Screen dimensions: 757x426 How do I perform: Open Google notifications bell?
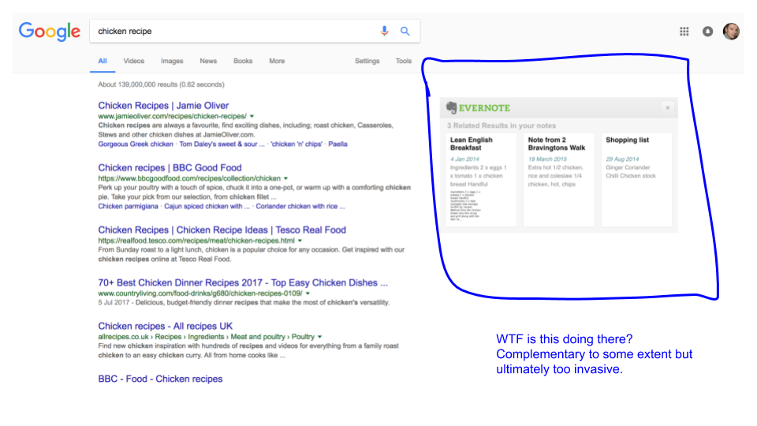[x=708, y=32]
